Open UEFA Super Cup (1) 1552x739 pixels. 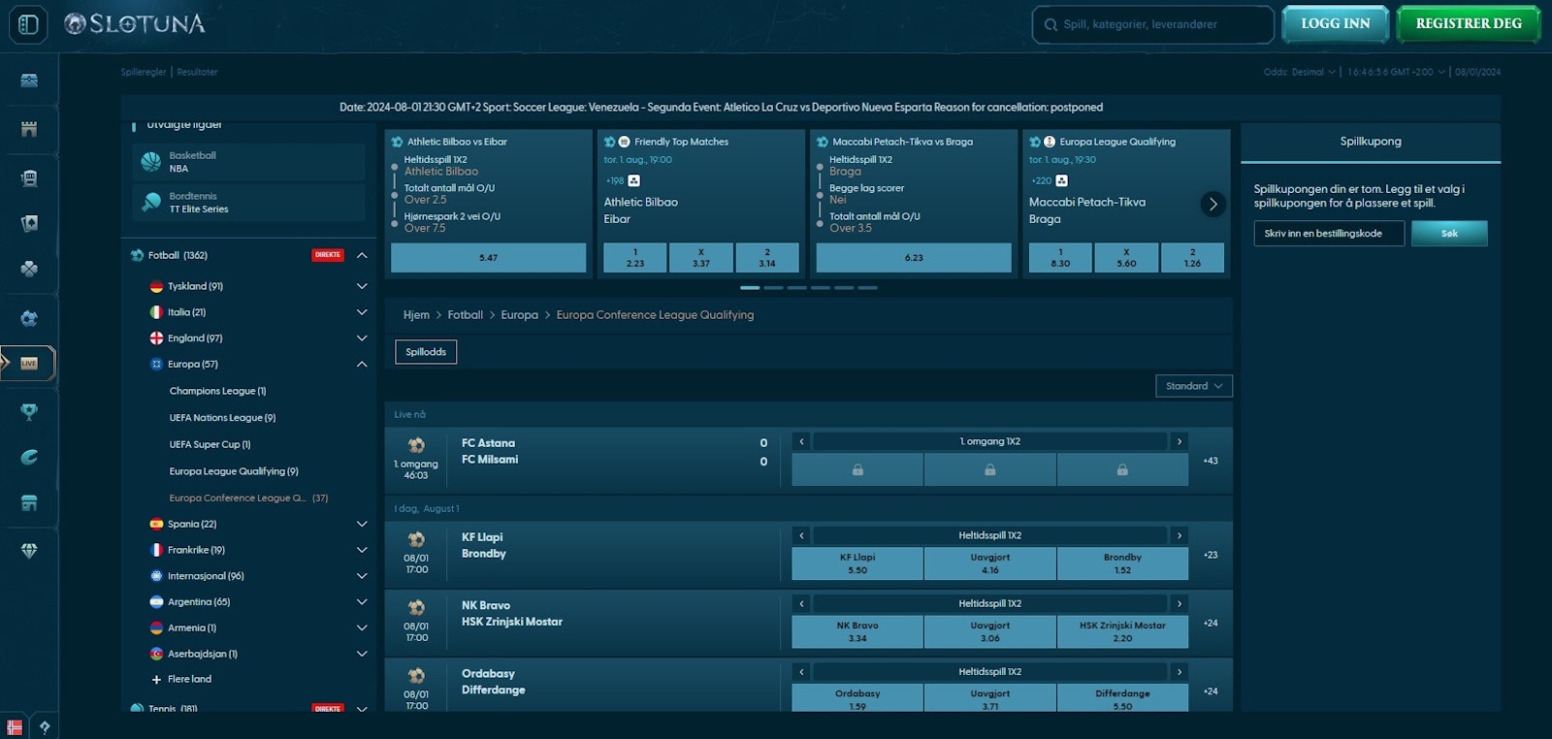(x=210, y=444)
